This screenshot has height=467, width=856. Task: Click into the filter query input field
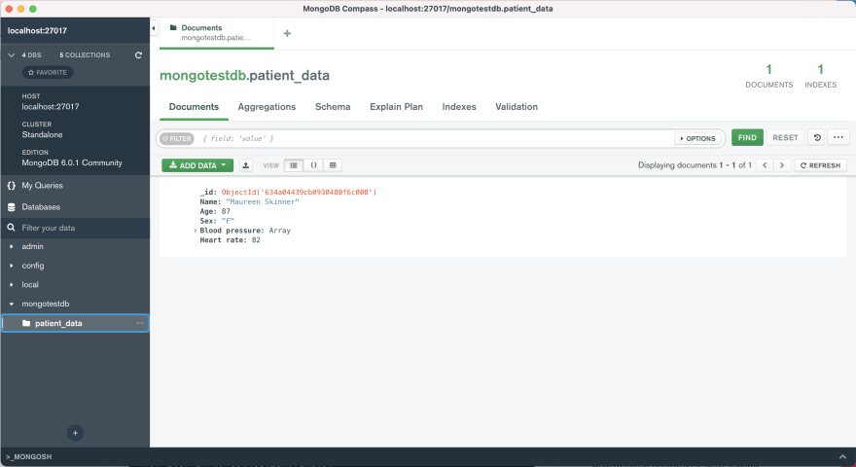pyautogui.click(x=436, y=139)
